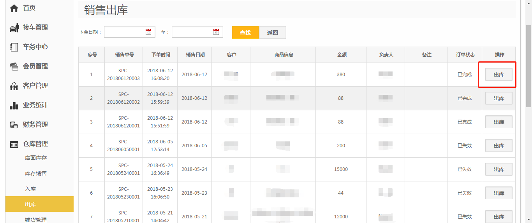Click the 客户管理 people icon
Image resolution: width=532 pixels, height=223 pixels.
[14, 86]
